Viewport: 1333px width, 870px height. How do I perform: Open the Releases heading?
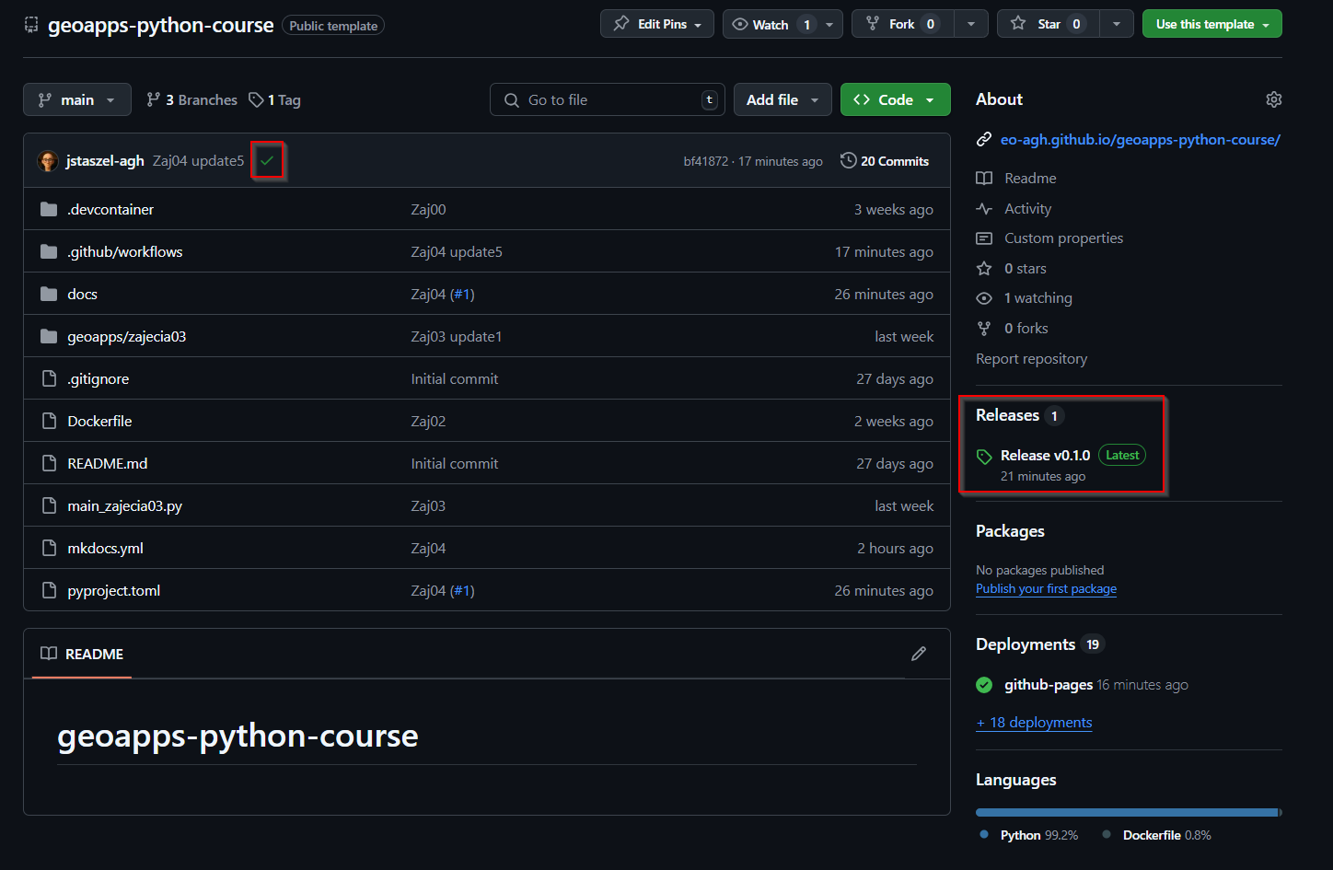(1007, 415)
